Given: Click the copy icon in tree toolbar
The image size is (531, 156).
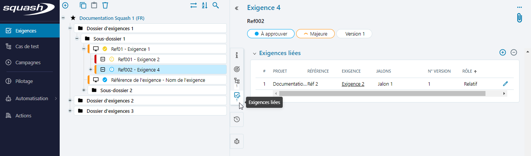Looking at the screenshot, I should (x=83, y=5).
